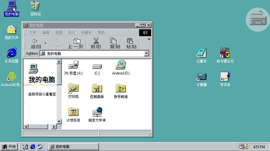Select the 写字板 WordPad shortcut
This screenshot has height=151, width=270.
click(225, 79)
